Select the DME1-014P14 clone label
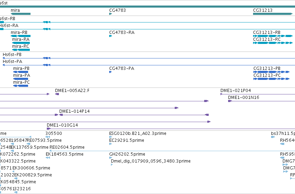This screenshot has width=295, height=194. click(75, 111)
